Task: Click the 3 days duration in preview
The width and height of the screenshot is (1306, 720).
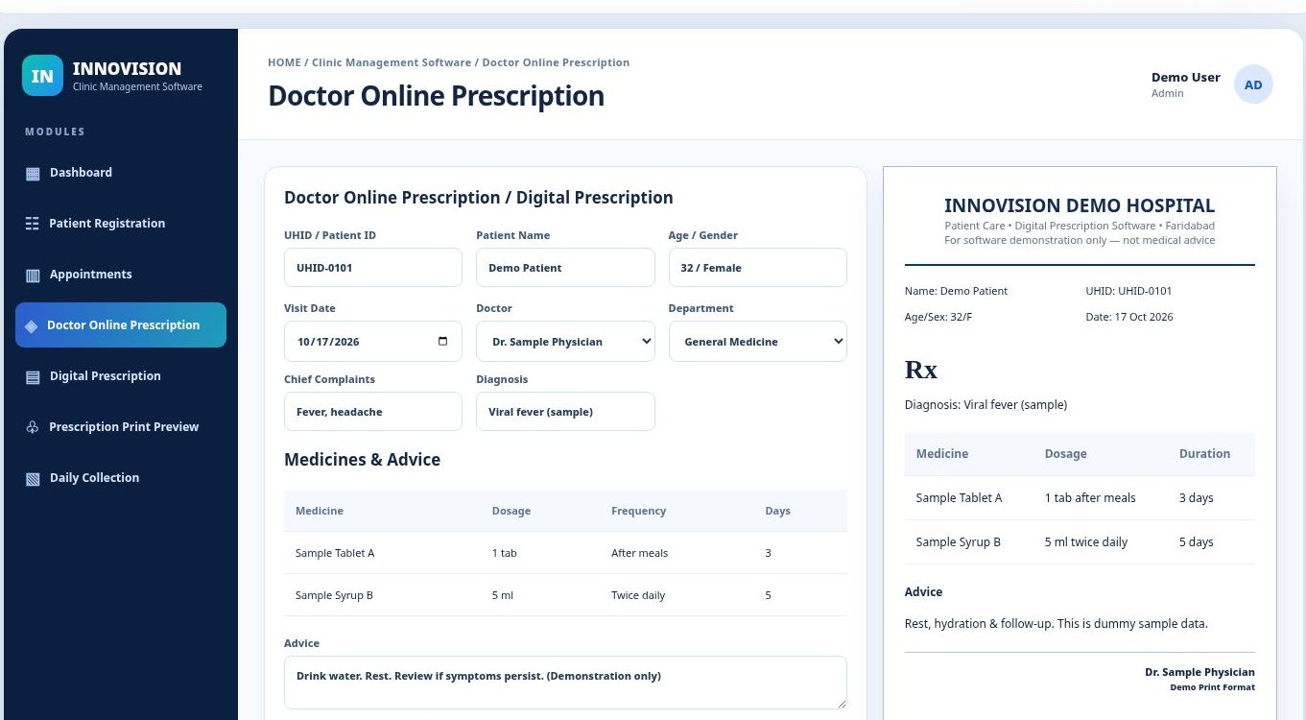Action: pyautogui.click(x=1197, y=498)
